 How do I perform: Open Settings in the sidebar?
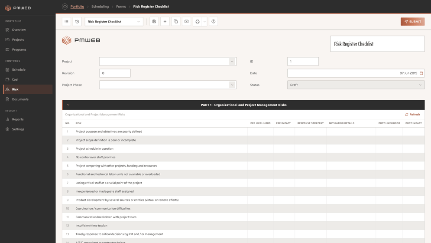pos(18,129)
